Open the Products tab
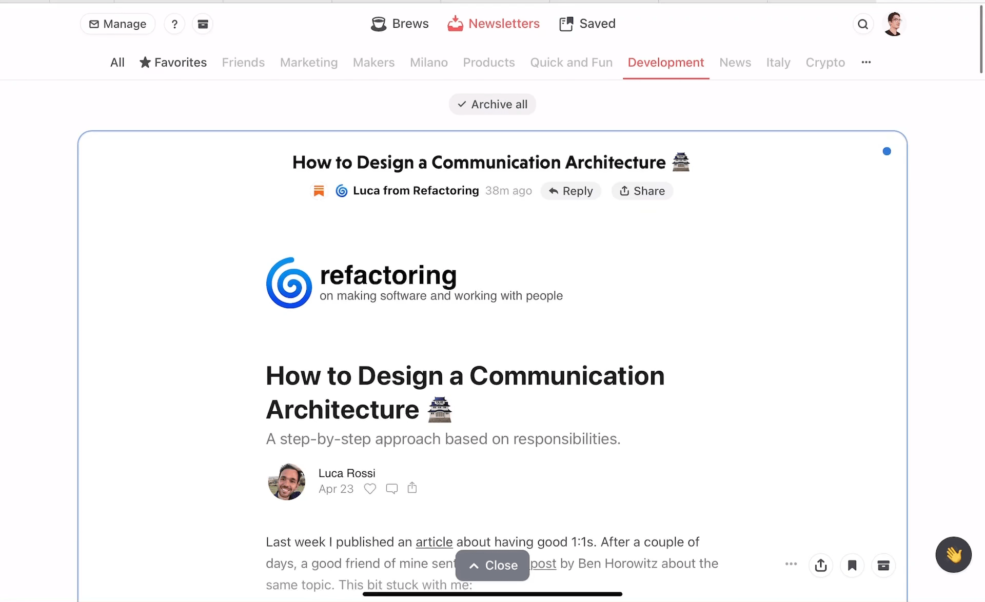 489,63
